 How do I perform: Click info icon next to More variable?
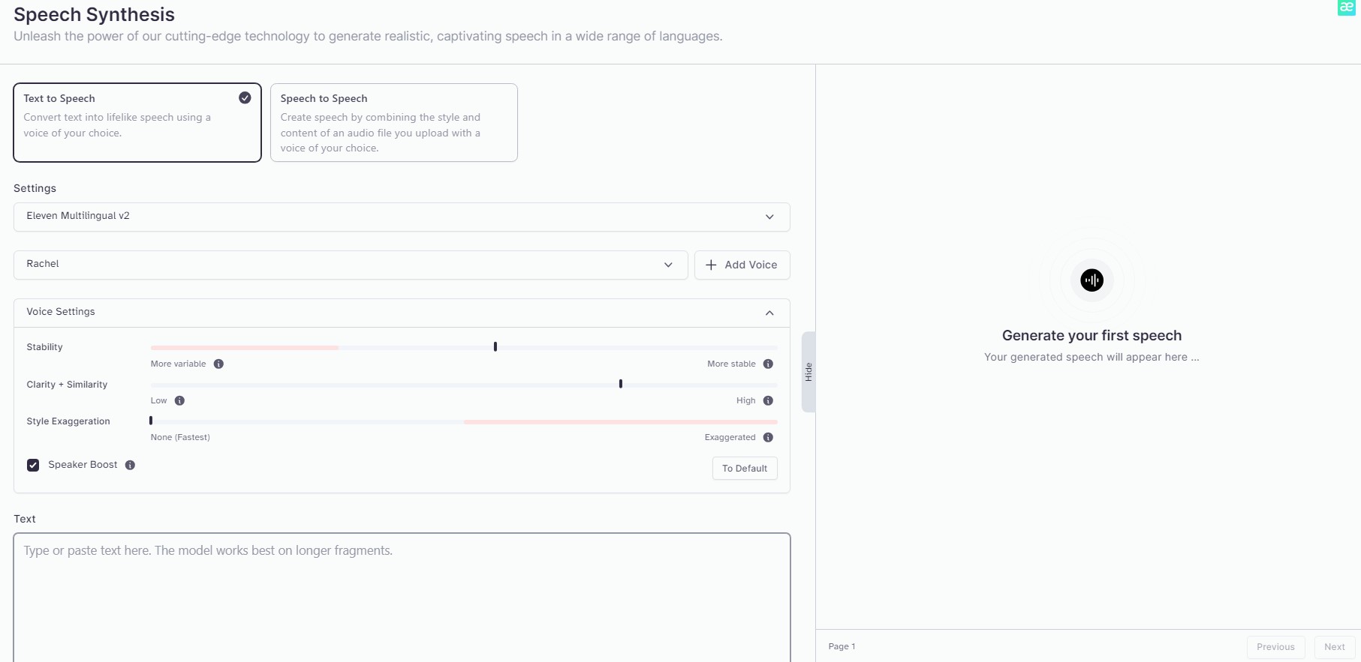(x=218, y=364)
